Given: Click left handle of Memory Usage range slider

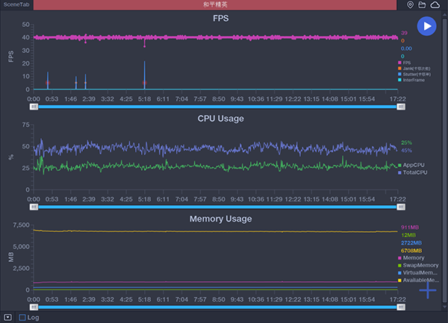Looking at the screenshot, I should [x=34, y=307].
